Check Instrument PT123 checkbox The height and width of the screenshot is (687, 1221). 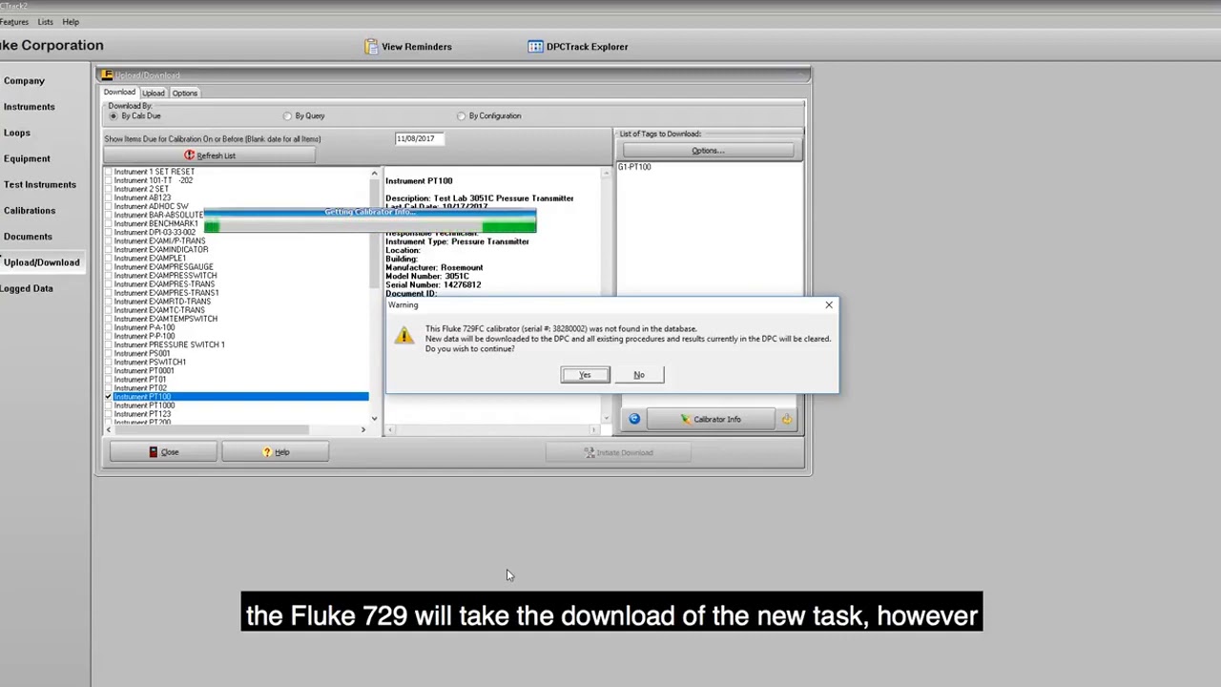(109, 414)
